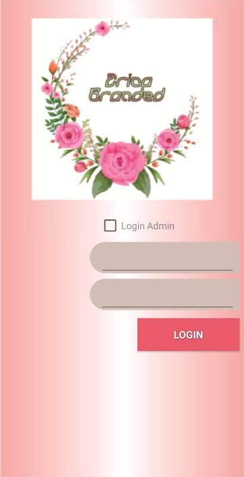The height and width of the screenshot is (477, 245).
Task: Tap the medium pink rose beside the peach flower
Action: [x=69, y=135]
